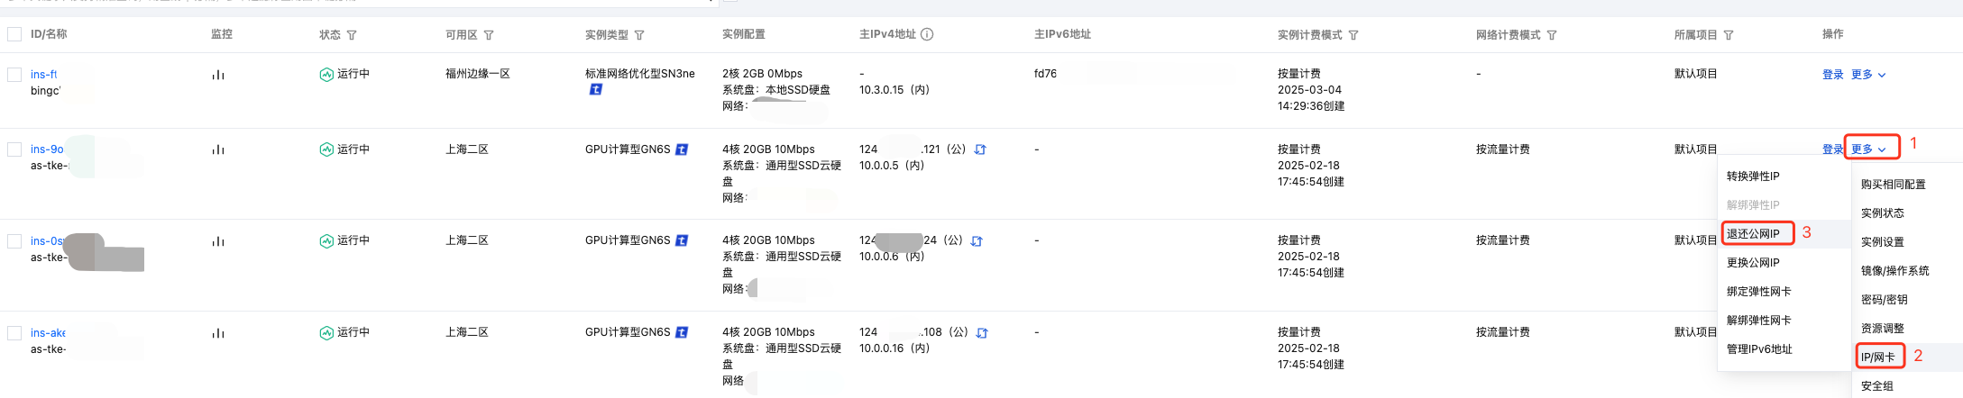Open monitoring chart for instance ins-ft
The width and height of the screenshot is (1963, 398).
click(x=217, y=75)
